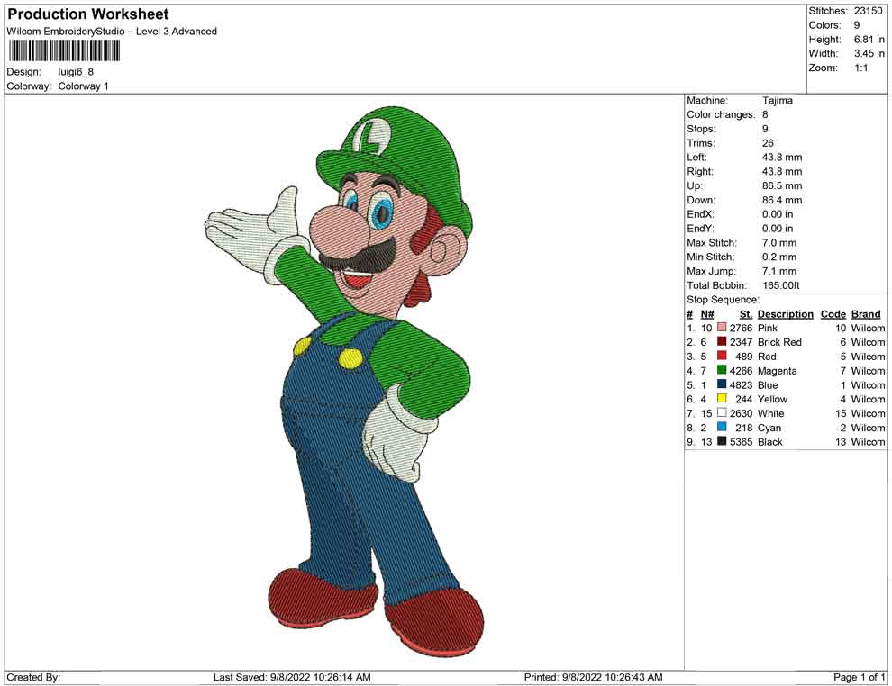Click the Max Jump value 7.1 mm

click(x=779, y=271)
